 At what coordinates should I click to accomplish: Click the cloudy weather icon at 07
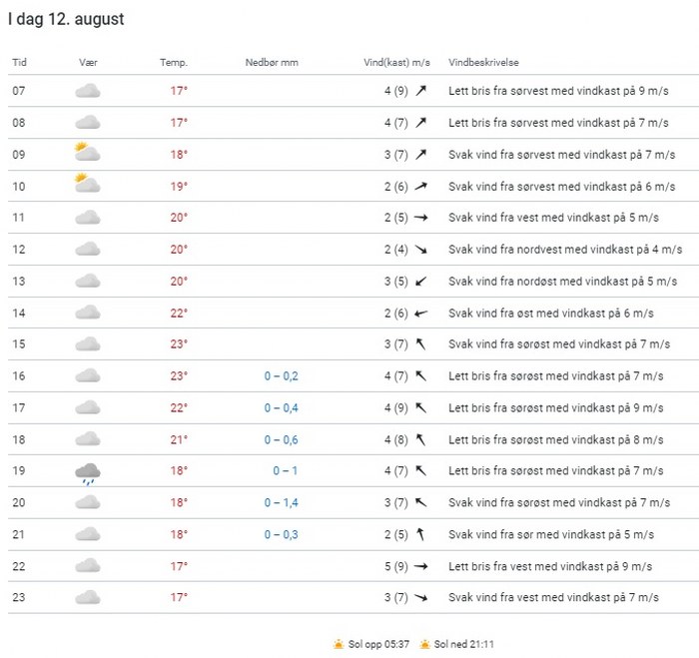coord(88,91)
